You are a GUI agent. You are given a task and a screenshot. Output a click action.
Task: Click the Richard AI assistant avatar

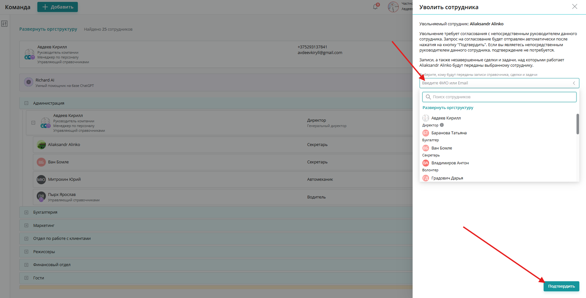point(28,82)
